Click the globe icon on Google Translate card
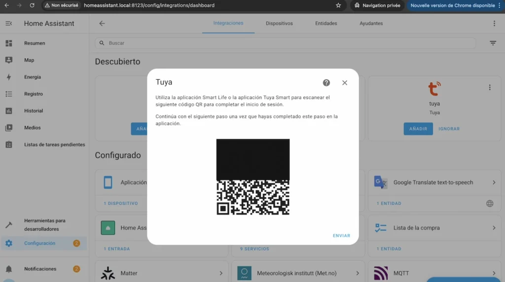 coord(490,204)
